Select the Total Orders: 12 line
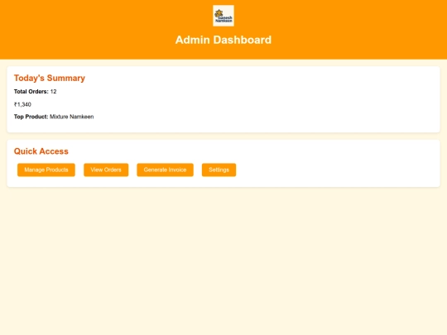The height and width of the screenshot is (335, 447). [36, 92]
